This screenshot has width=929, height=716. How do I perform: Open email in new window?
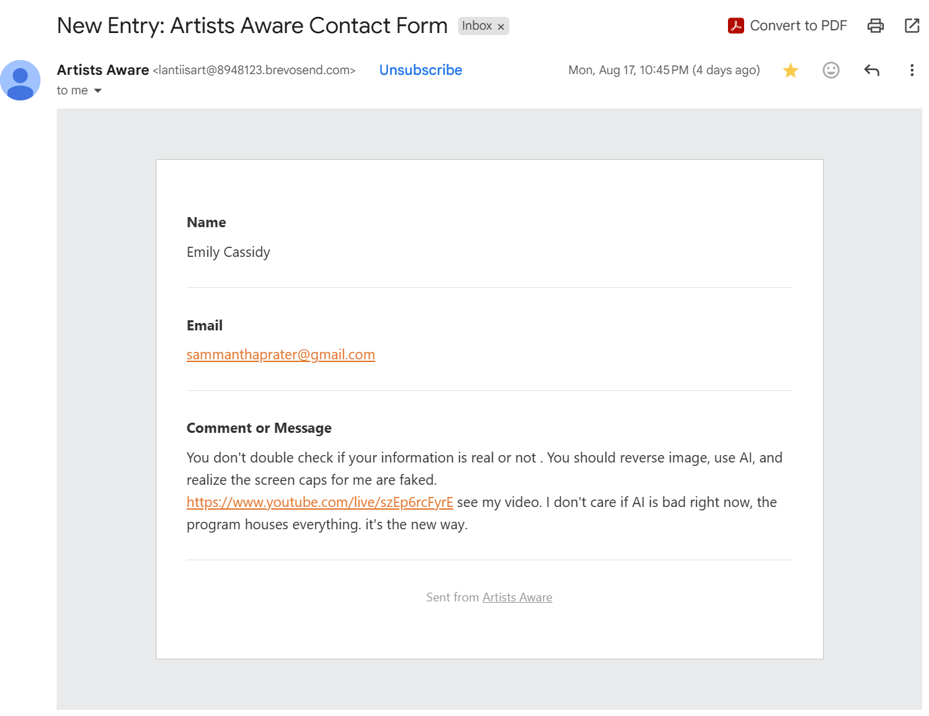coord(912,26)
